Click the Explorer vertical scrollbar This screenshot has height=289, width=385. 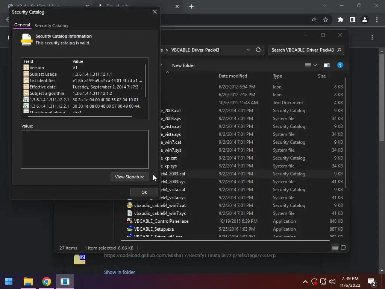(x=346, y=133)
